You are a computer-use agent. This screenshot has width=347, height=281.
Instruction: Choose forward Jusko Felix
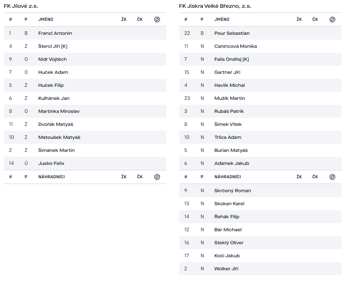click(x=51, y=163)
